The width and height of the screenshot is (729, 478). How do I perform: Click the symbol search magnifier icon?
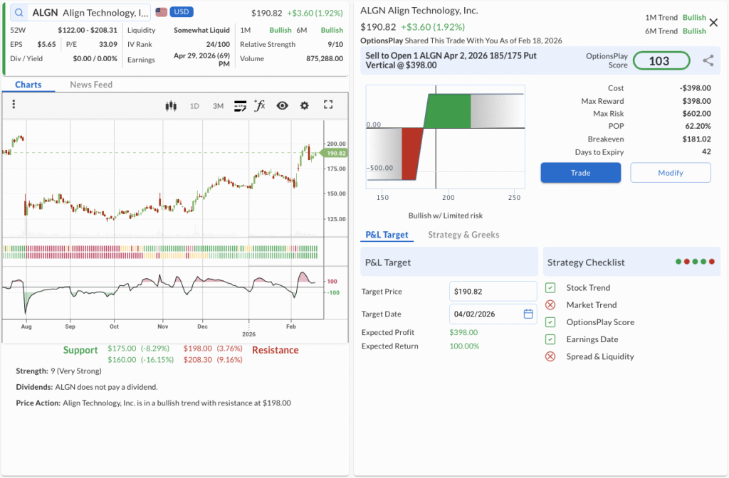19,13
